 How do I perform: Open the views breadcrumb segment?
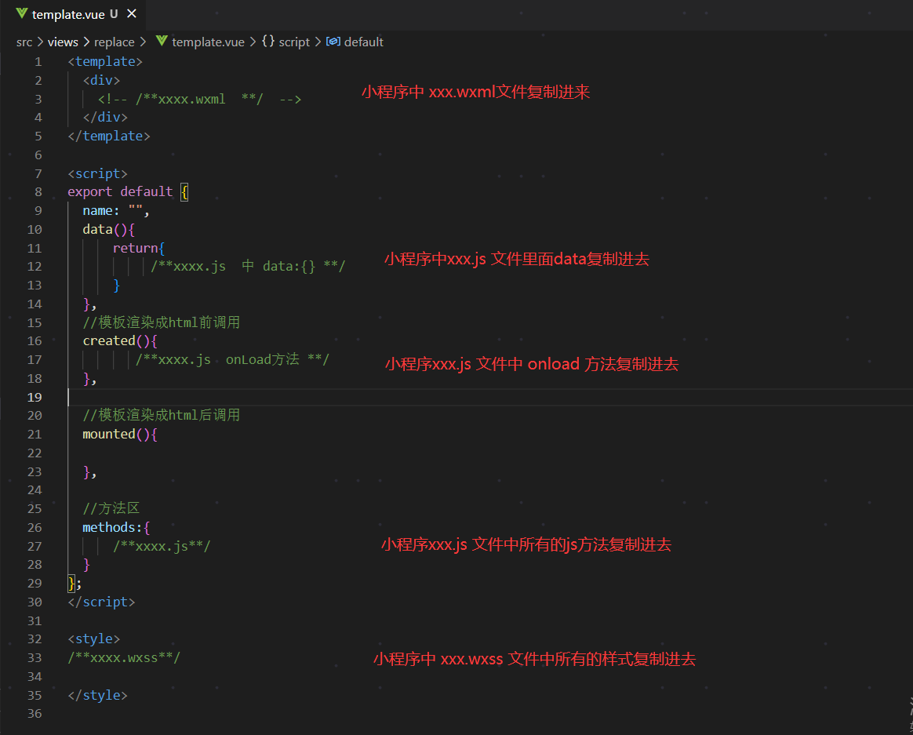coord(63,42)
